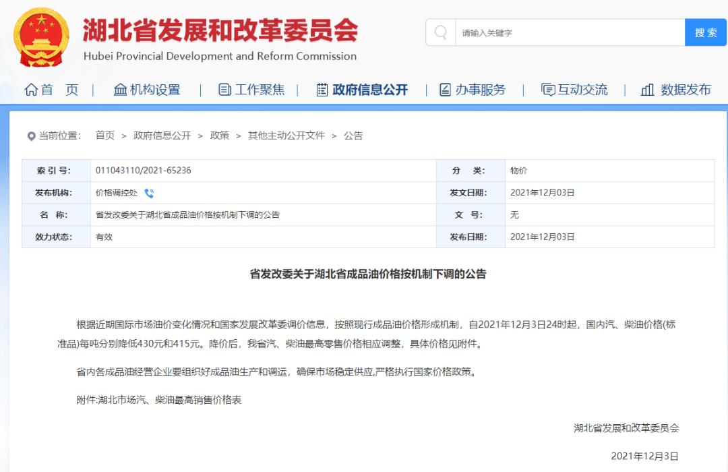Click the paragraph starting 根据近期国际市场油价
Screen dimensions: 728x472
coord(366,334)
